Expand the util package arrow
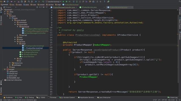Screen dimensions: 181x101 pos(15,59)
